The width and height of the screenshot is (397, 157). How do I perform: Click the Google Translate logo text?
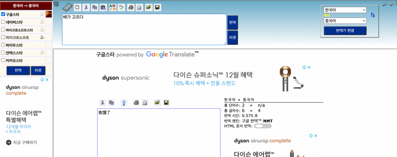(172, 54)
